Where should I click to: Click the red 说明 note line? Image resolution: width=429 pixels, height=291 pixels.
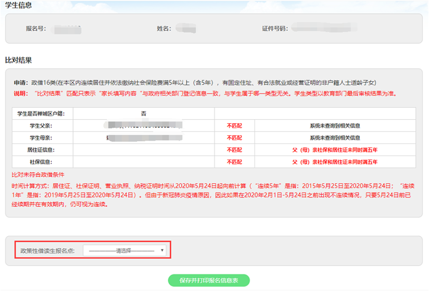point(205,93)
